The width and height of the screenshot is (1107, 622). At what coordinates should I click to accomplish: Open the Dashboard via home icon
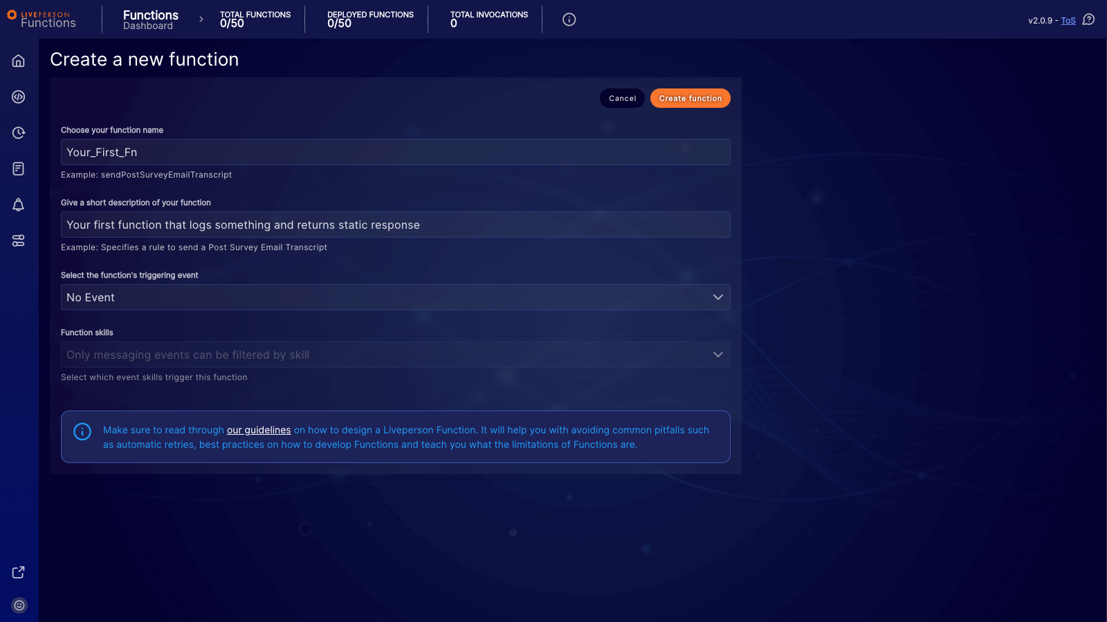pos(18,61)
